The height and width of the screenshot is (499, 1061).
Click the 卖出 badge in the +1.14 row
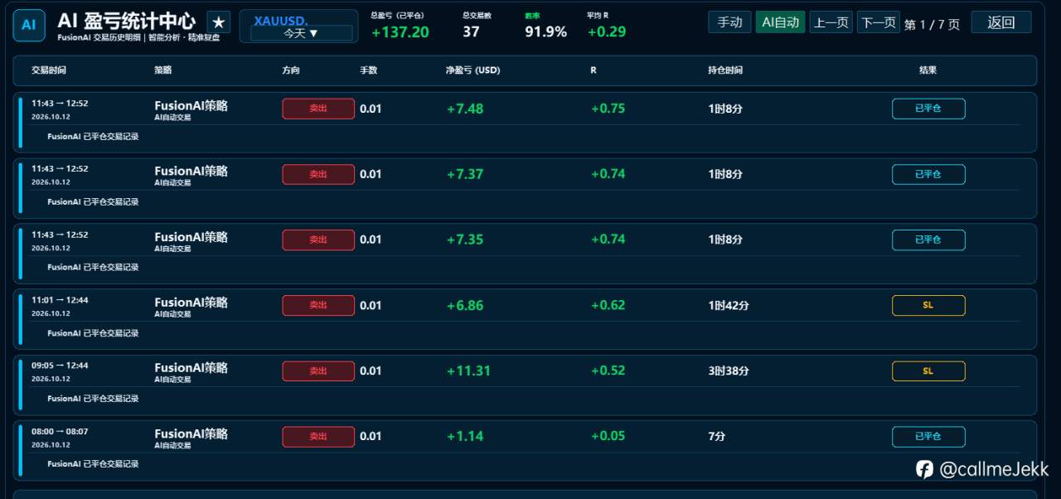coord(318,436)
